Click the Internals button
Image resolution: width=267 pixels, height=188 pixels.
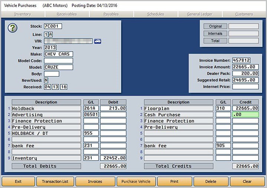click(215, 34)
